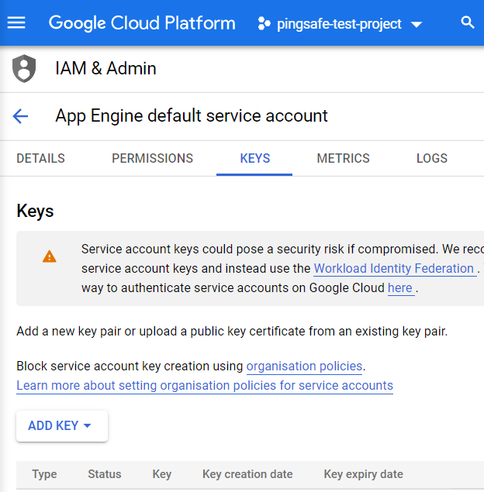Click Learn more about setting organisation policies
Screen dimensions: 484x492
click(x=205, y=386)
